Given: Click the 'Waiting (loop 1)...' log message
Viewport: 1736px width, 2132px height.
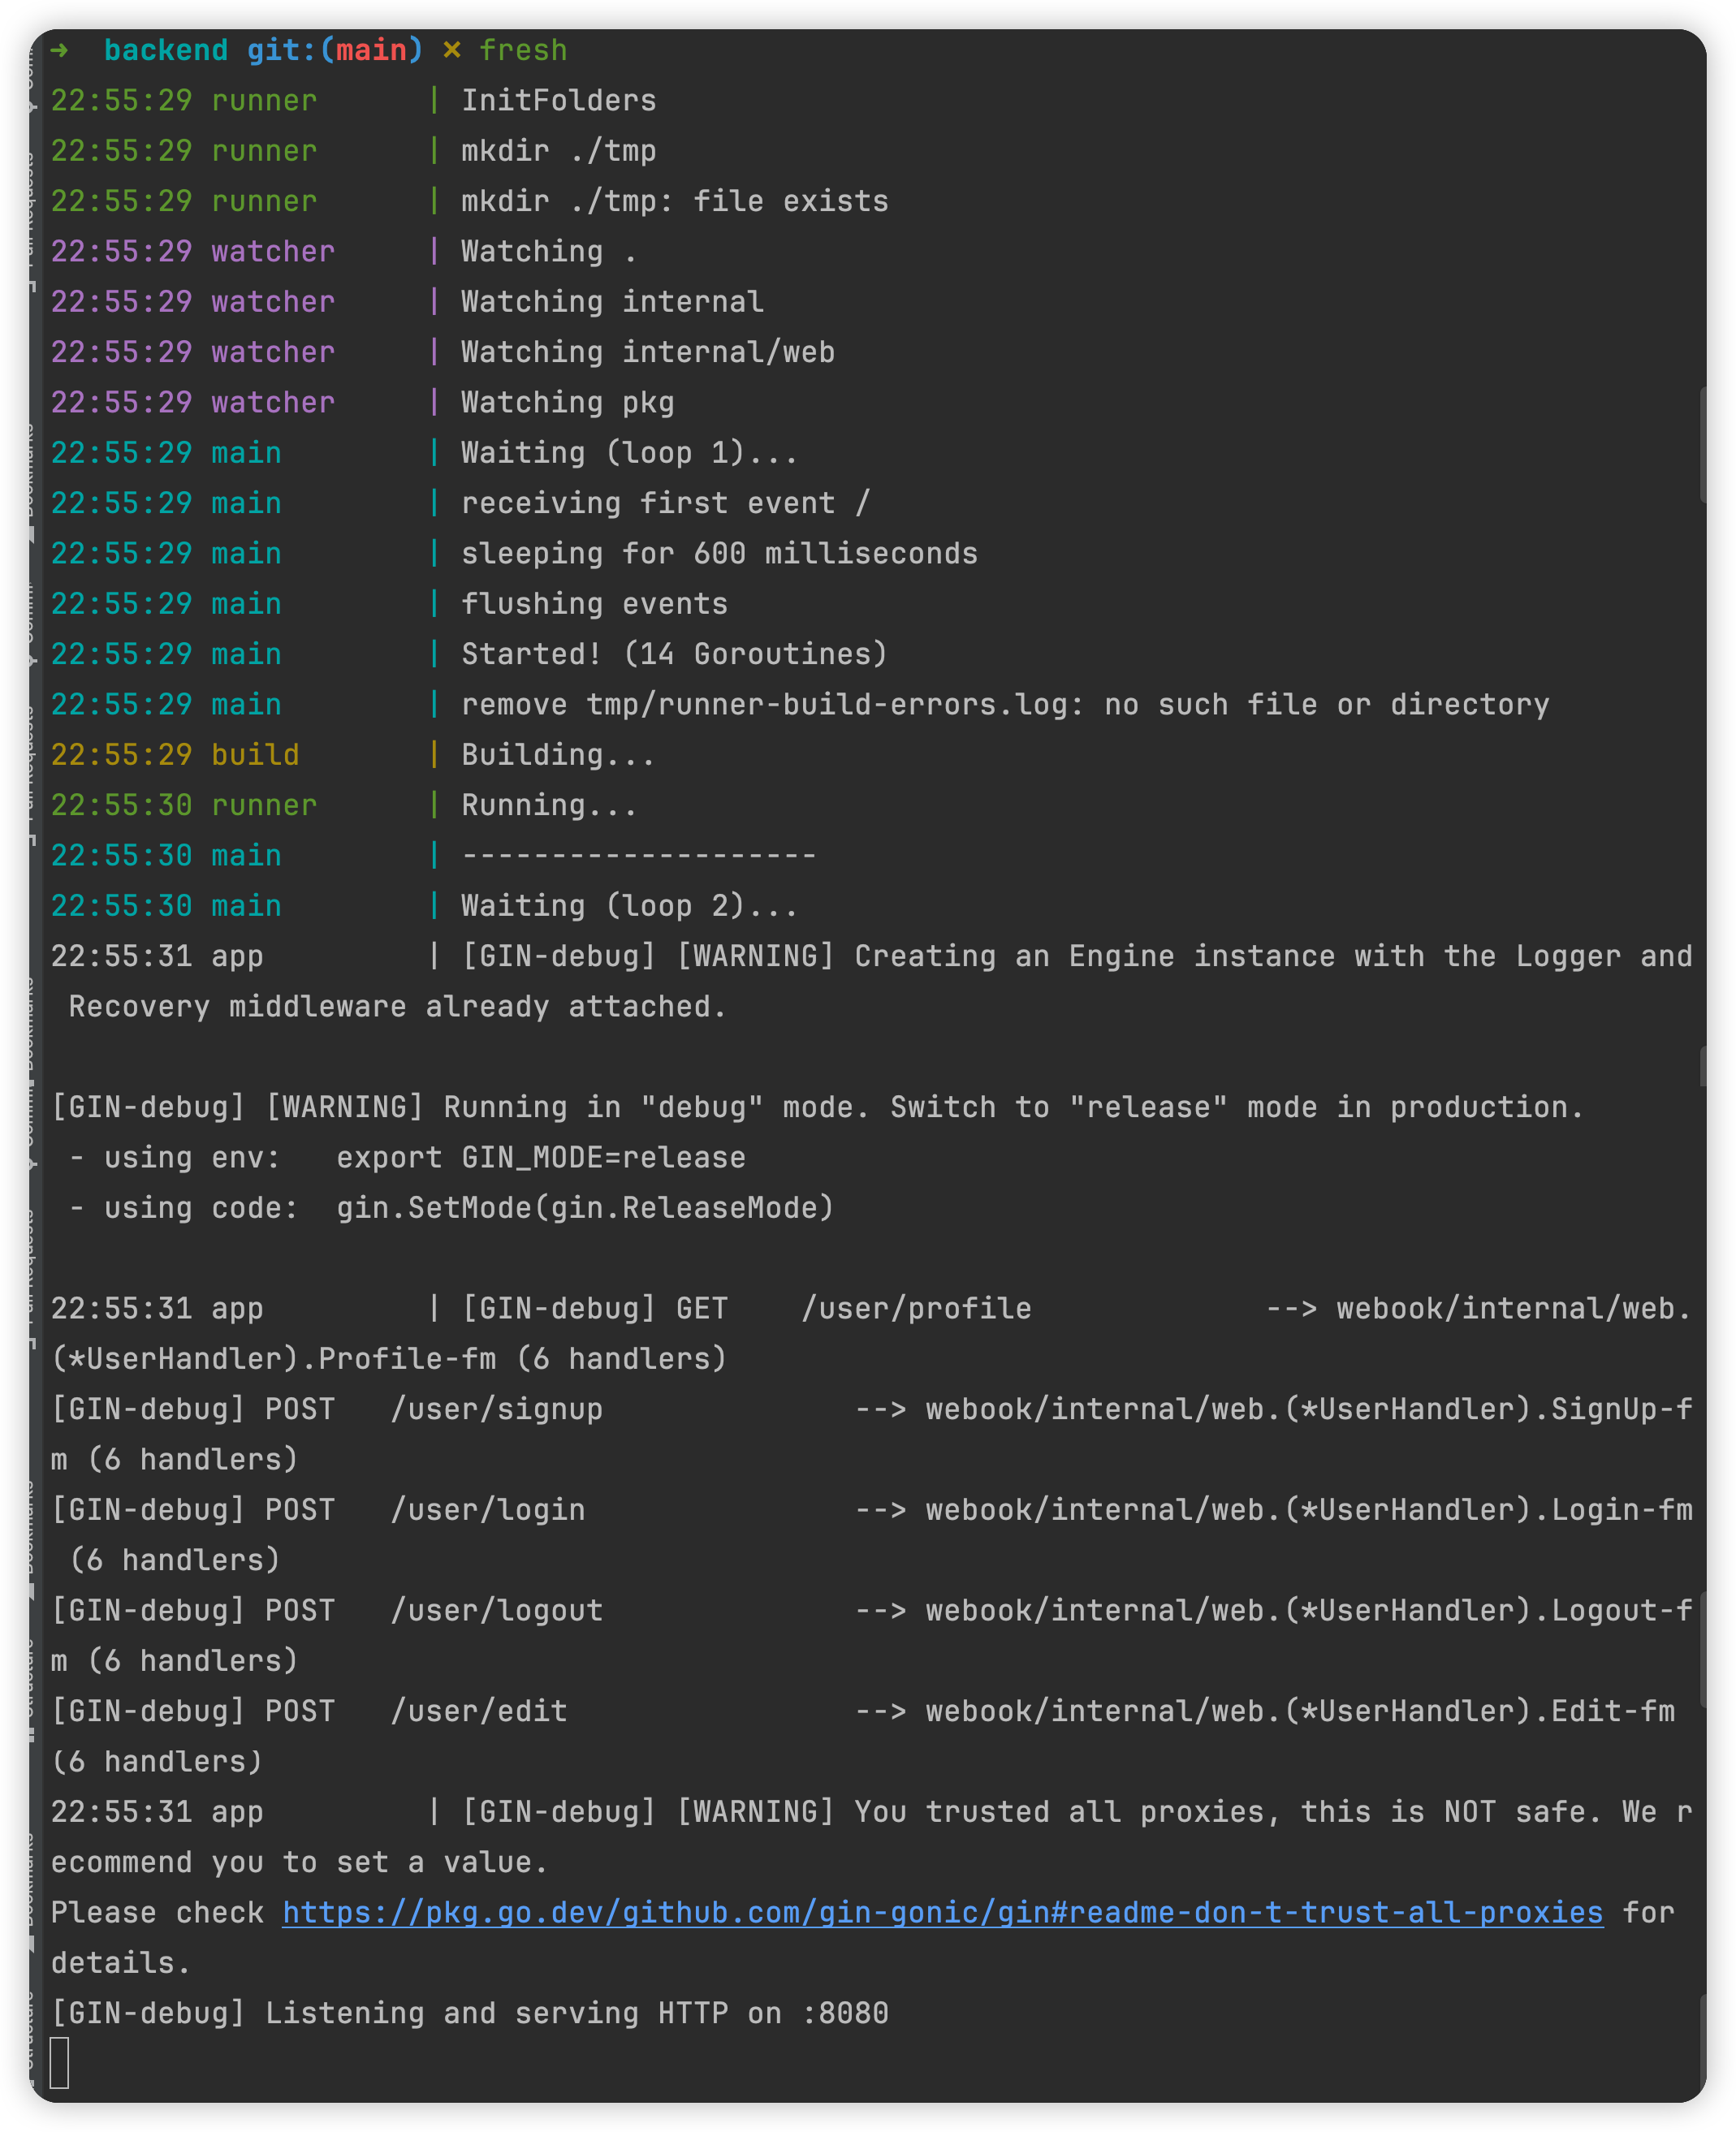Looking at the screenshot, I should 630,453.
